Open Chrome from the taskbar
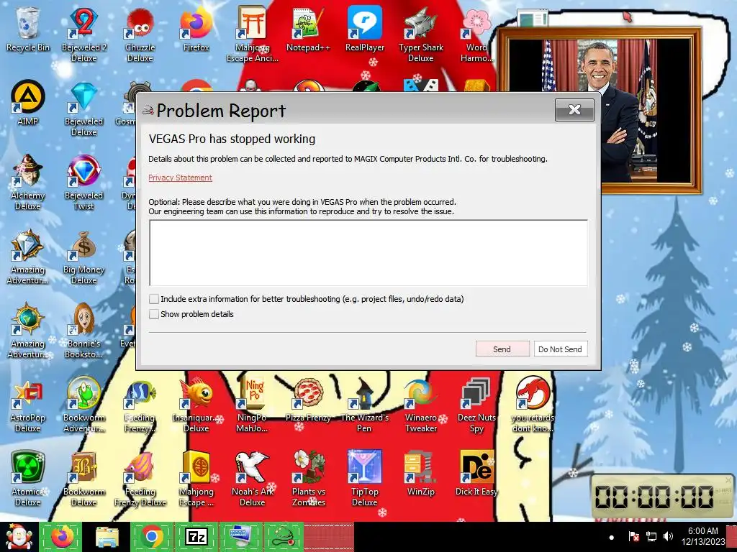The height and width of the screenshot is (552, 737). [x=151, y=536]
